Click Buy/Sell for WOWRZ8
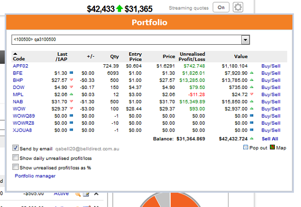The height and width of the screenshot is (207, 301). click(271, 123)
